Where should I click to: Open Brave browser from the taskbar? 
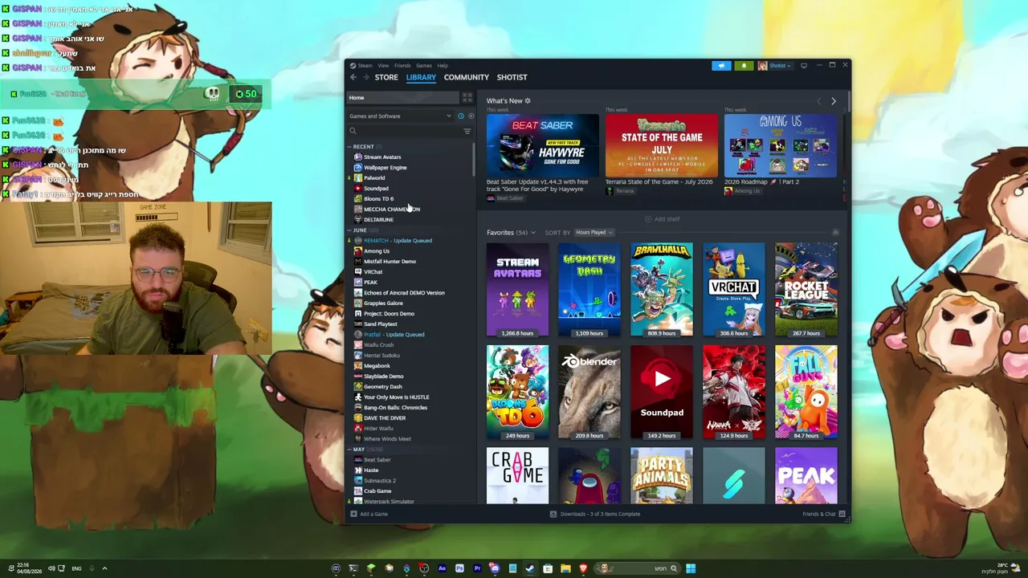point(583,568)
